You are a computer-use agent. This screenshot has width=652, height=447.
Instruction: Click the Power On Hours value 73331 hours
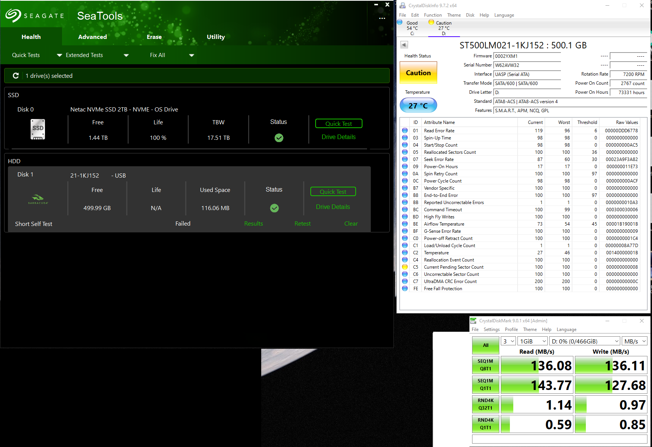pos(628,93)
